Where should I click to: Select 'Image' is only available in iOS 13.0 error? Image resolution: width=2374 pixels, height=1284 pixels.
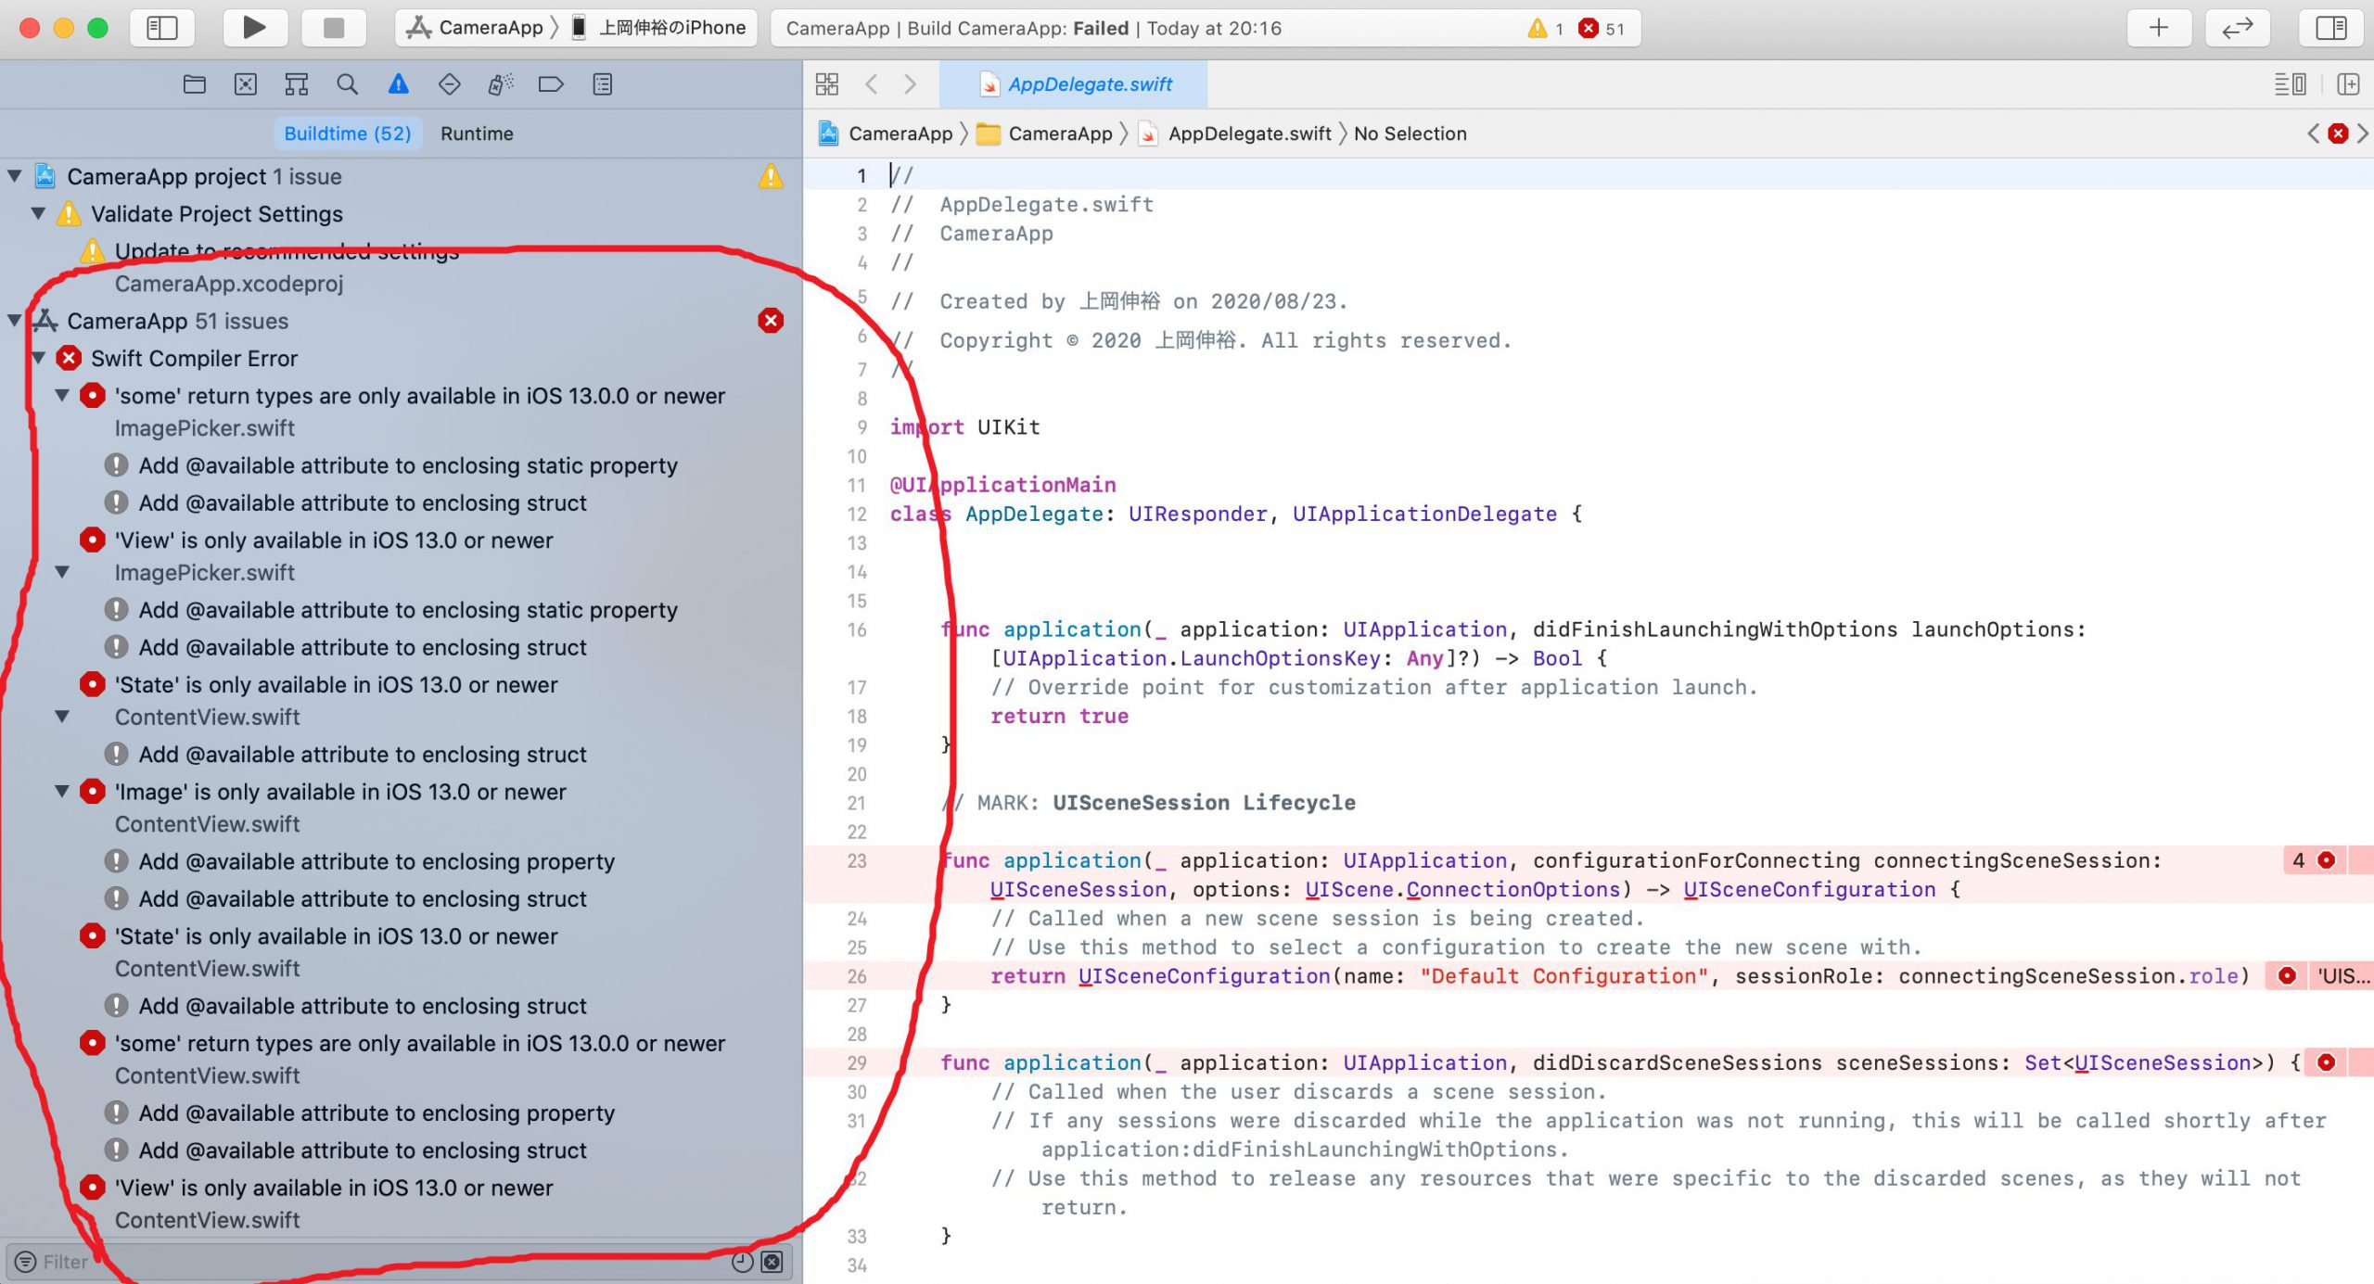coord(340,792)
